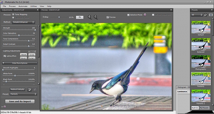Click the redo arrow button
Viewport: 214px width, 114px height.
click(35, 90)
